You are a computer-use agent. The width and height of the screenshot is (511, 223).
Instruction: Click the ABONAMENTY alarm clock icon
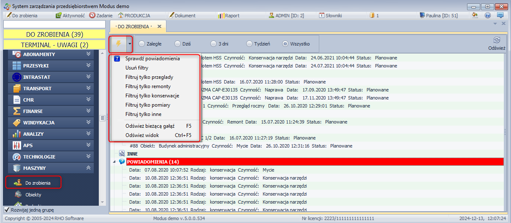pos(17,54)
